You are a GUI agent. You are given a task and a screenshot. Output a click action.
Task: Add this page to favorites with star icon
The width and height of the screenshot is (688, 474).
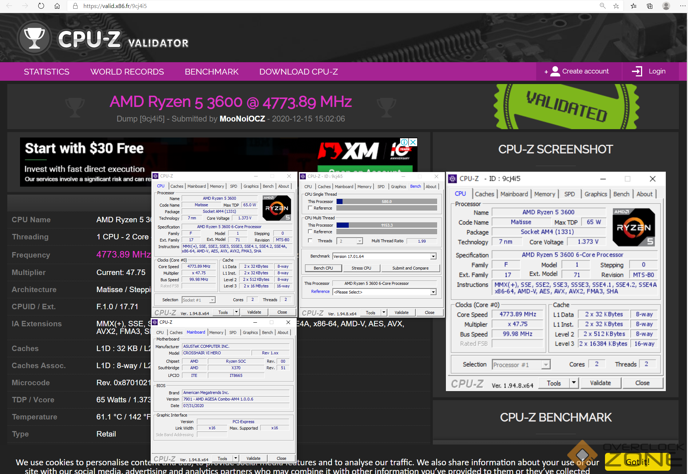[x=616, y=6]
